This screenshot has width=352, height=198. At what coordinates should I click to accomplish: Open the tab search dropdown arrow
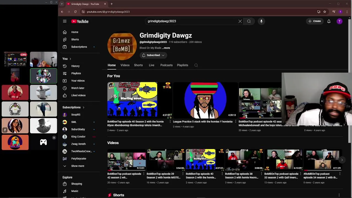pos(62,4)
